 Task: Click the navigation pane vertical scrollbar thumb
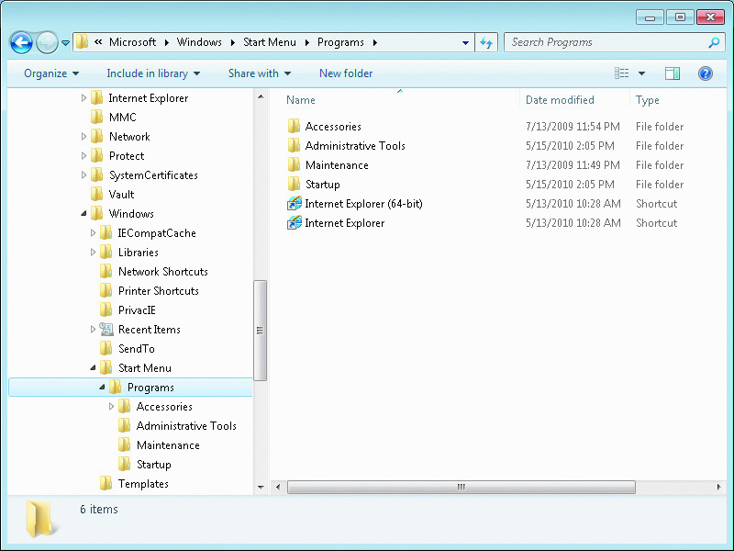pos(261,331)
